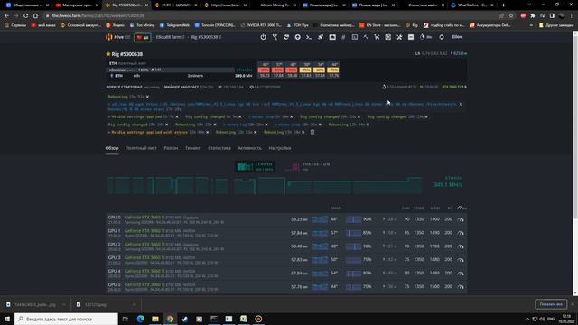Click the Показать все downloads button
Viewport: 578px width, 325px height.
pos(551,304)
